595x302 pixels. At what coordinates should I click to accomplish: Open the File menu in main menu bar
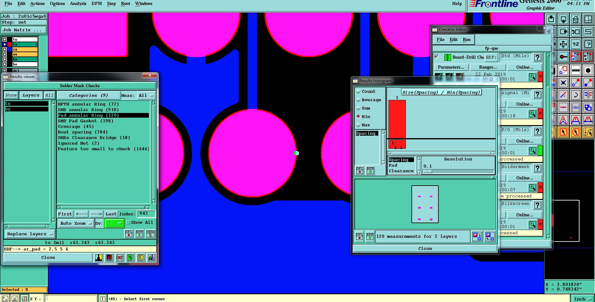pos(8,4)
